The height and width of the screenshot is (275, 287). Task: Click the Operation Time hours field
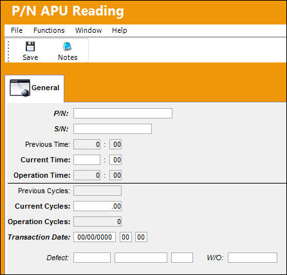pos(87,175)
